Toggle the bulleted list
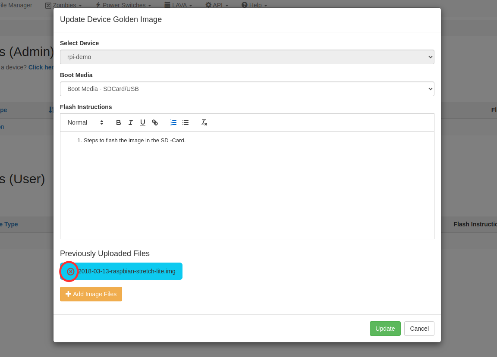 click(x=186, y=122)
